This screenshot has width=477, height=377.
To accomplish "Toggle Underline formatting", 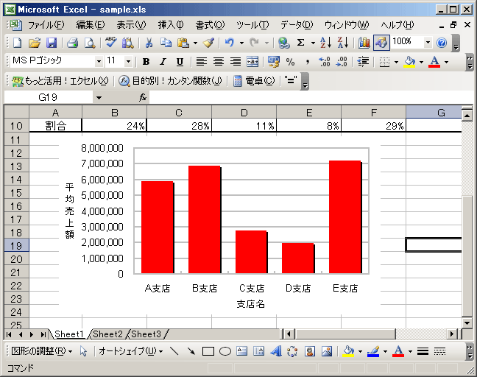I will tap(180, 62).
